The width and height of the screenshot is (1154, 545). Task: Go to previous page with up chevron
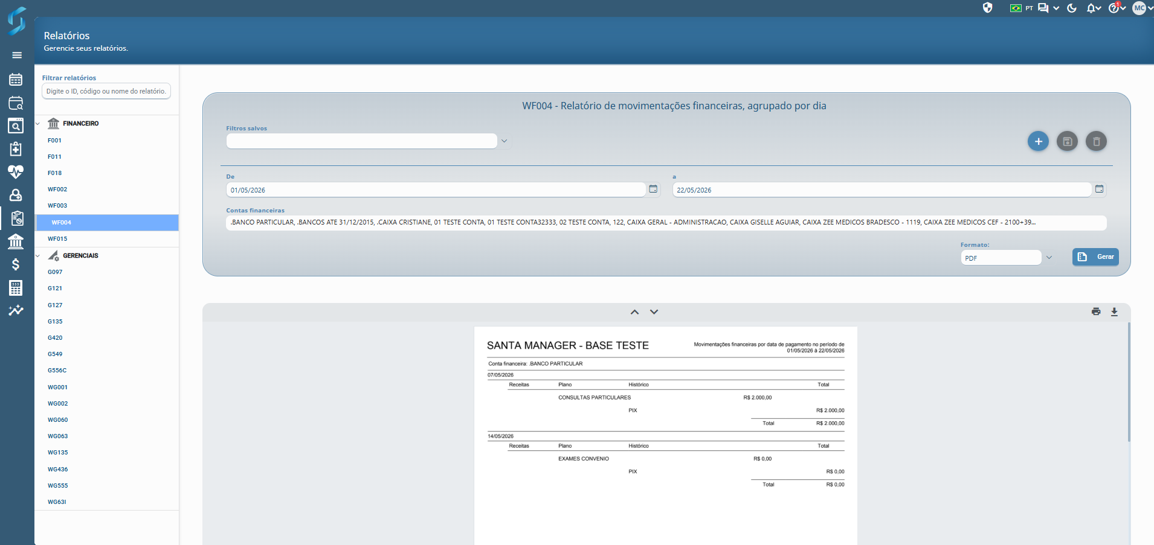tap(634, 312)
